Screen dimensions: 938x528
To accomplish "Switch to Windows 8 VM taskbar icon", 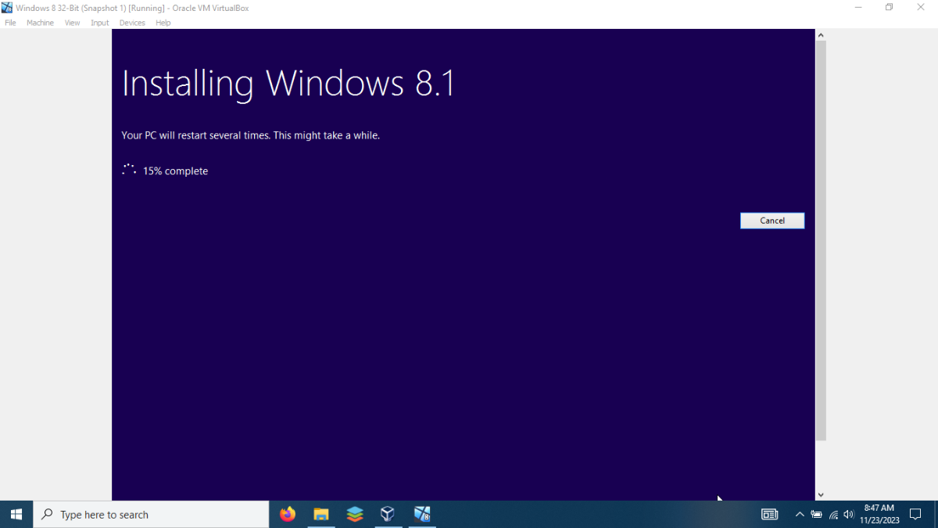I will pos(422,514).
